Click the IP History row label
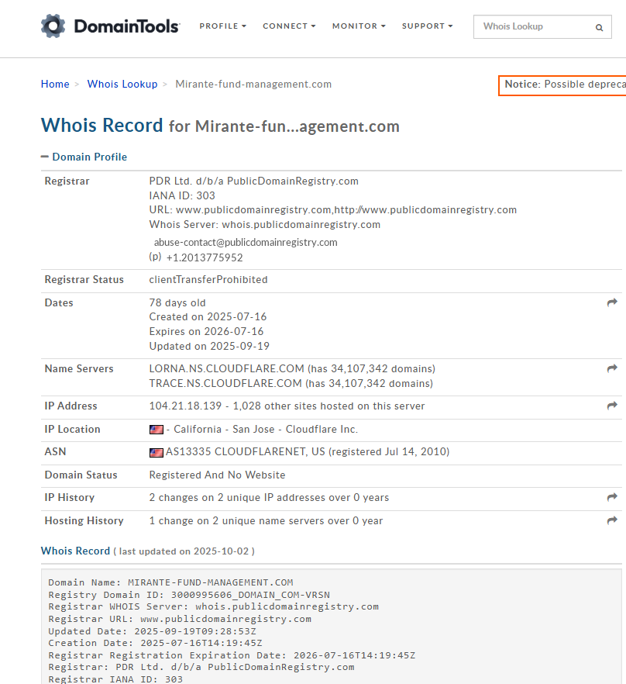 point(69,498)
